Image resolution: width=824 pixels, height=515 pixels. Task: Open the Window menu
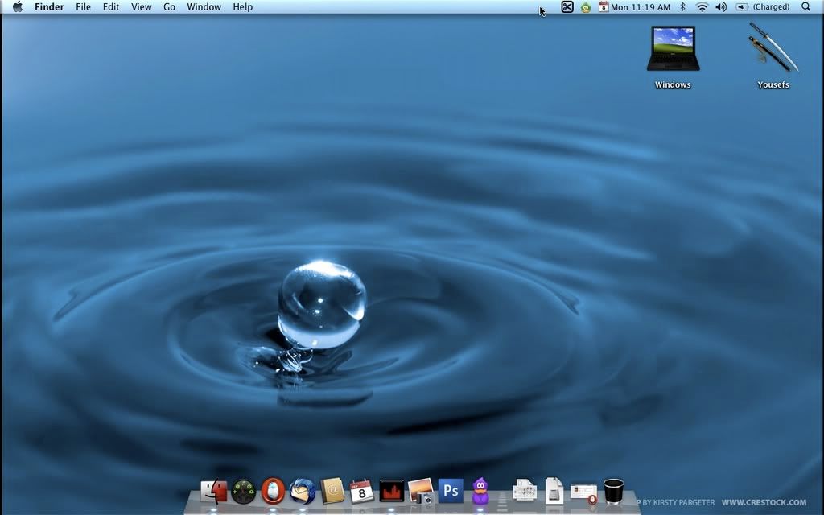(204, 6)
